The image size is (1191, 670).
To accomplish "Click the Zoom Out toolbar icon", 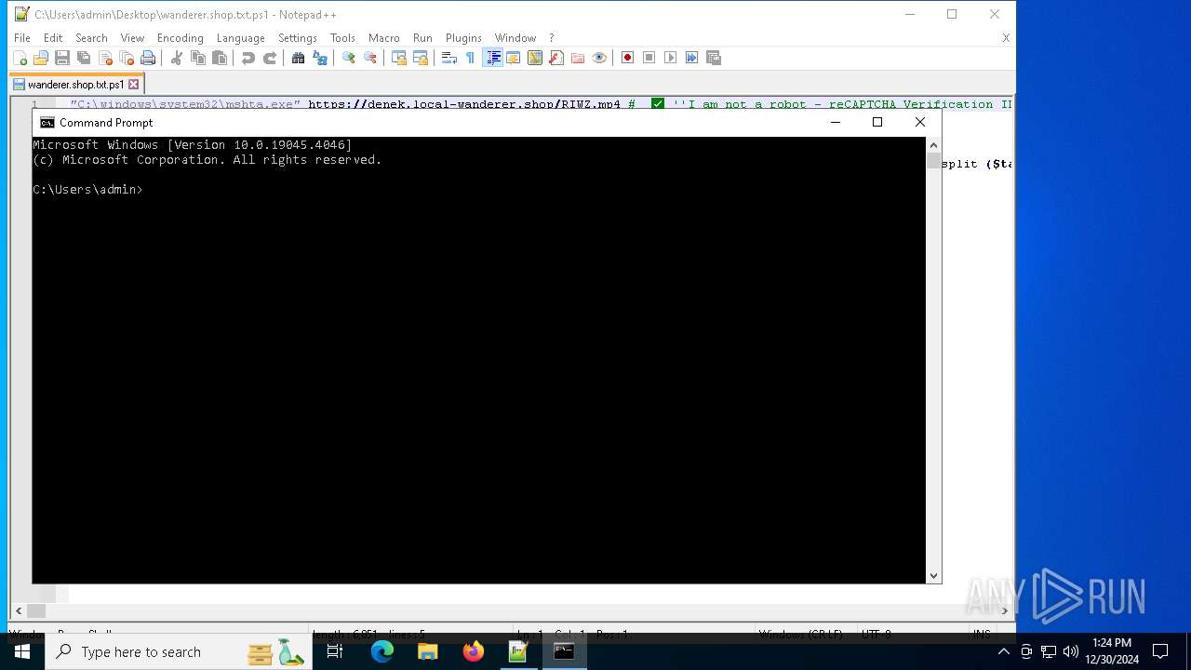I will pos(370,58).
